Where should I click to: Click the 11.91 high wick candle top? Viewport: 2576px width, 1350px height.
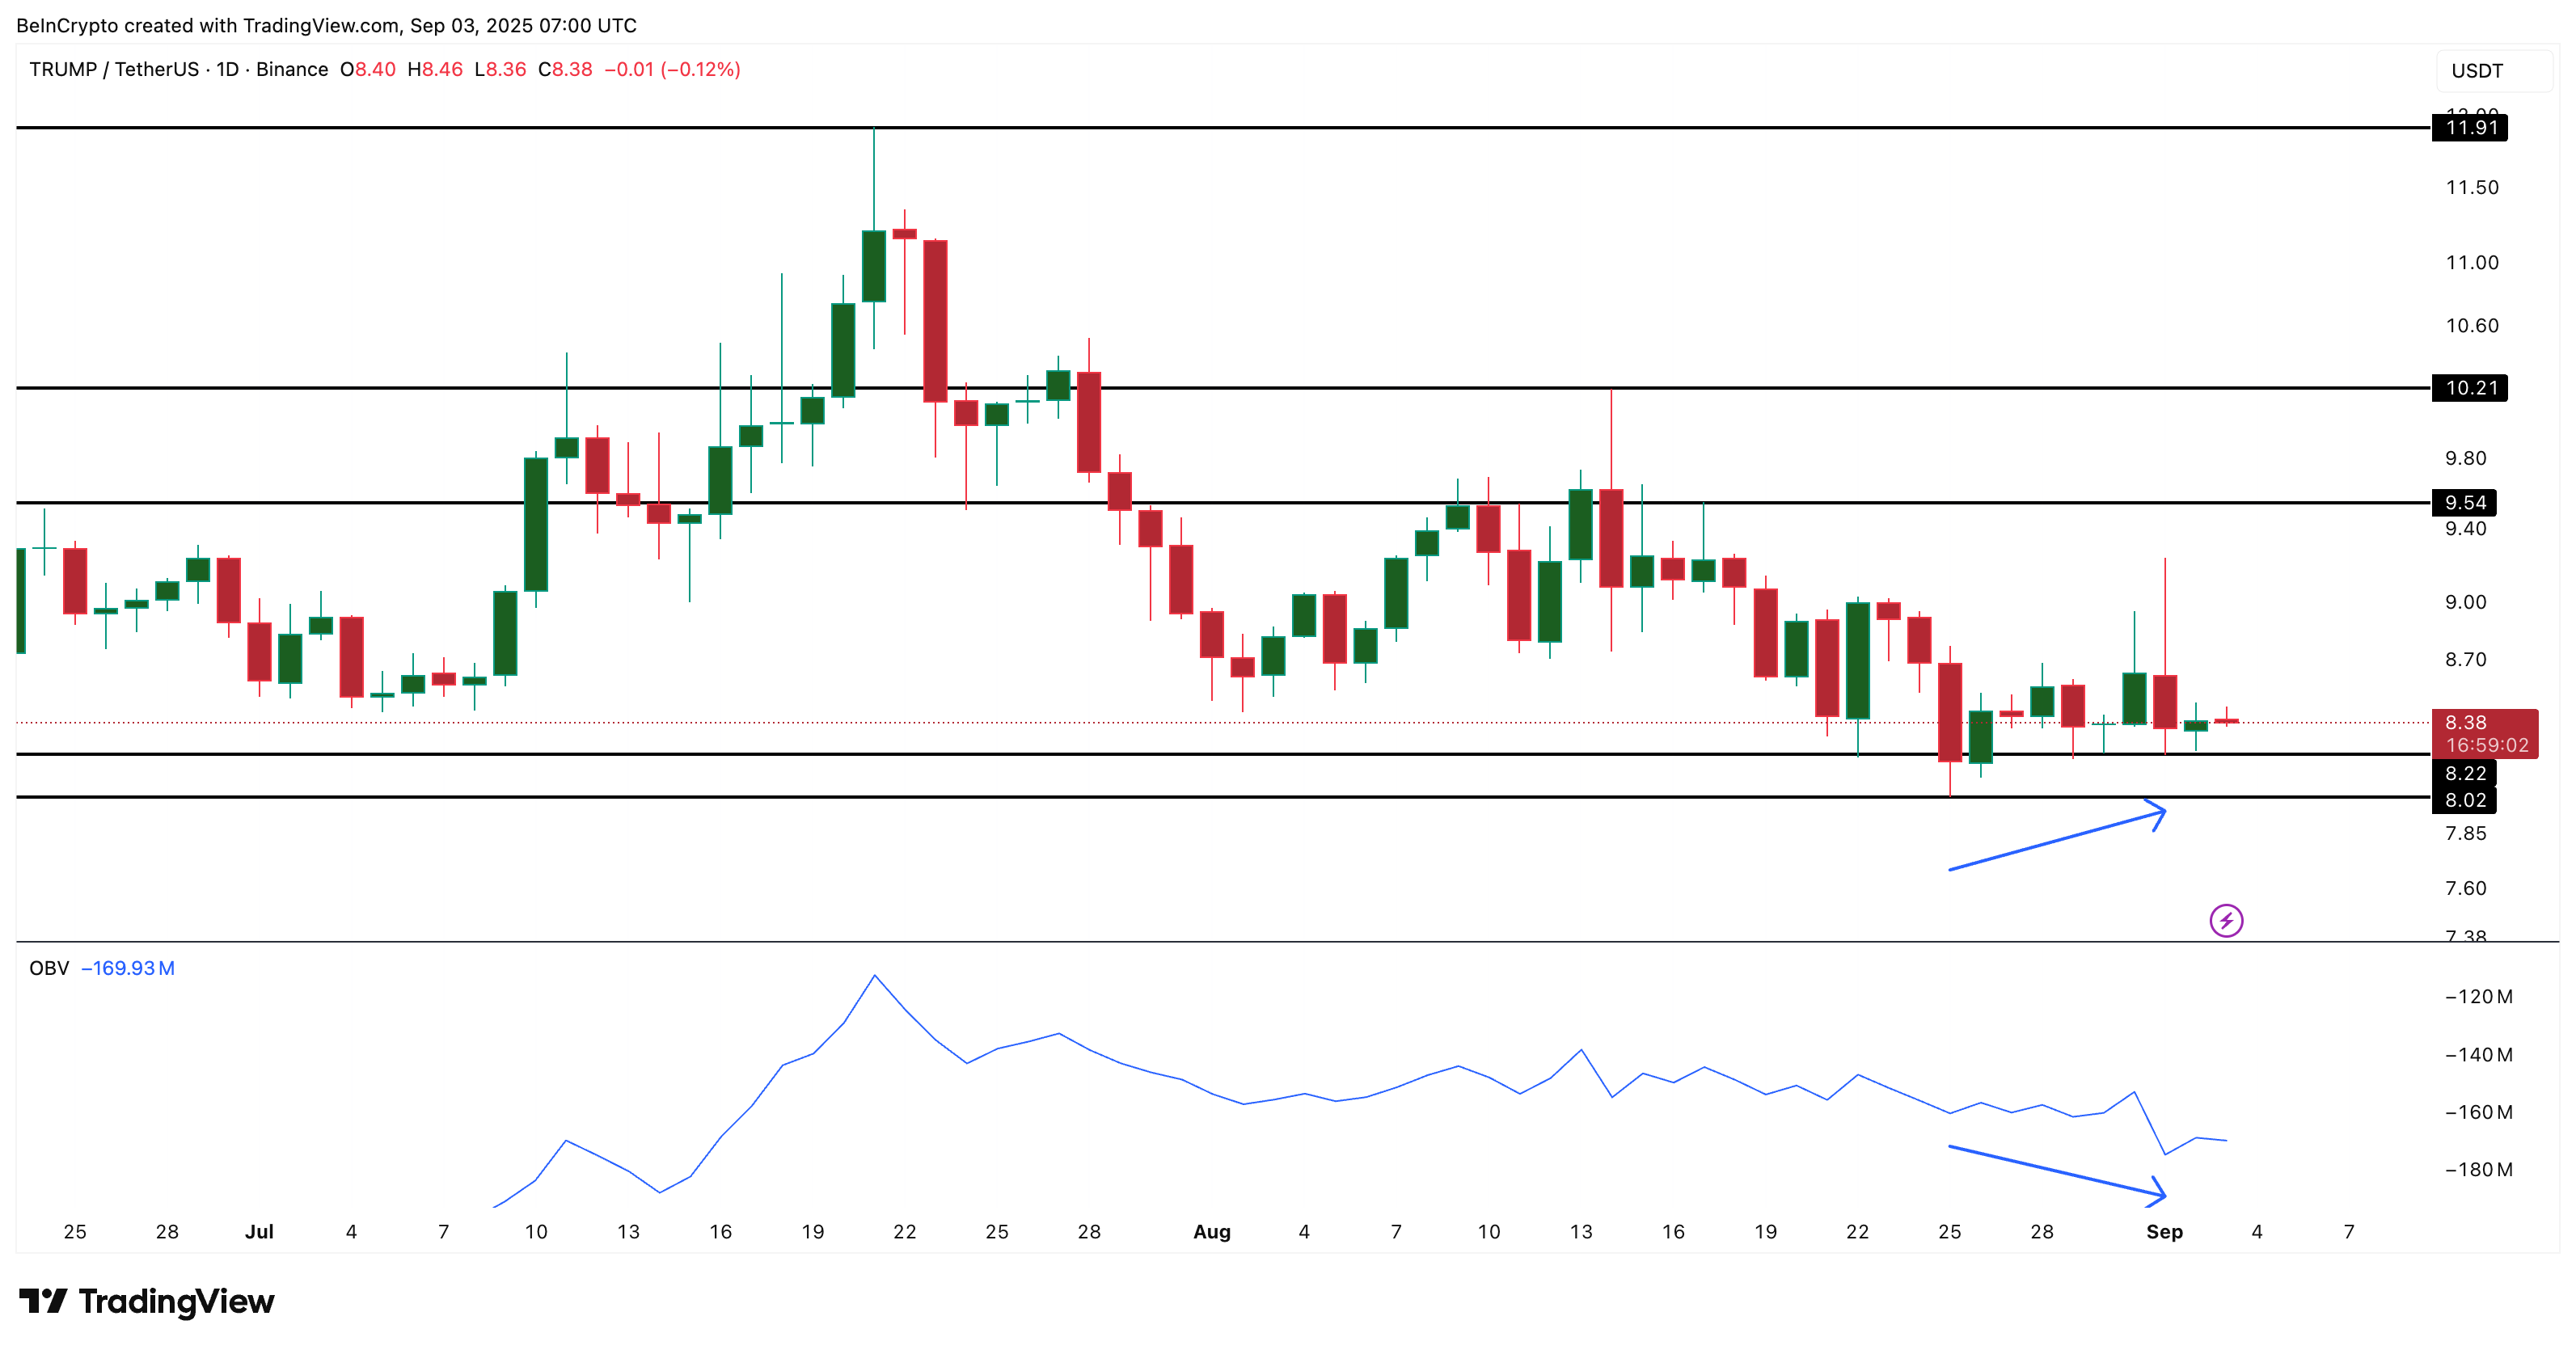[874, 131]
